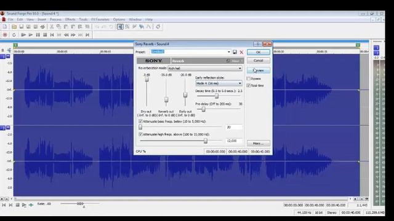Click the Open folder icon in toolbar
Screen dimensions: 394x221
[14, 26]
